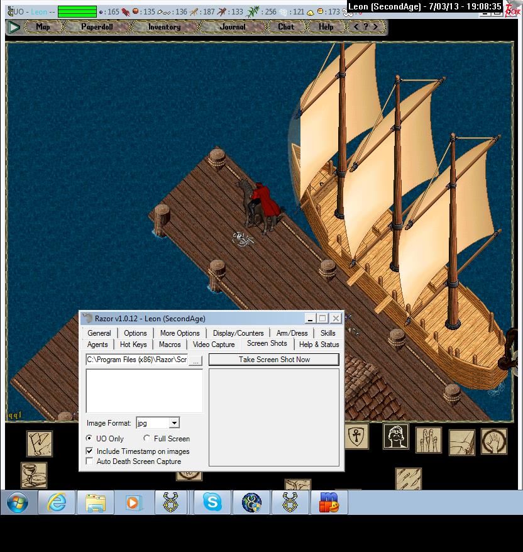The height and width of the screenshot is (552, 523).
Task: Open Skype from the taskbar
Action: [212, 503]
